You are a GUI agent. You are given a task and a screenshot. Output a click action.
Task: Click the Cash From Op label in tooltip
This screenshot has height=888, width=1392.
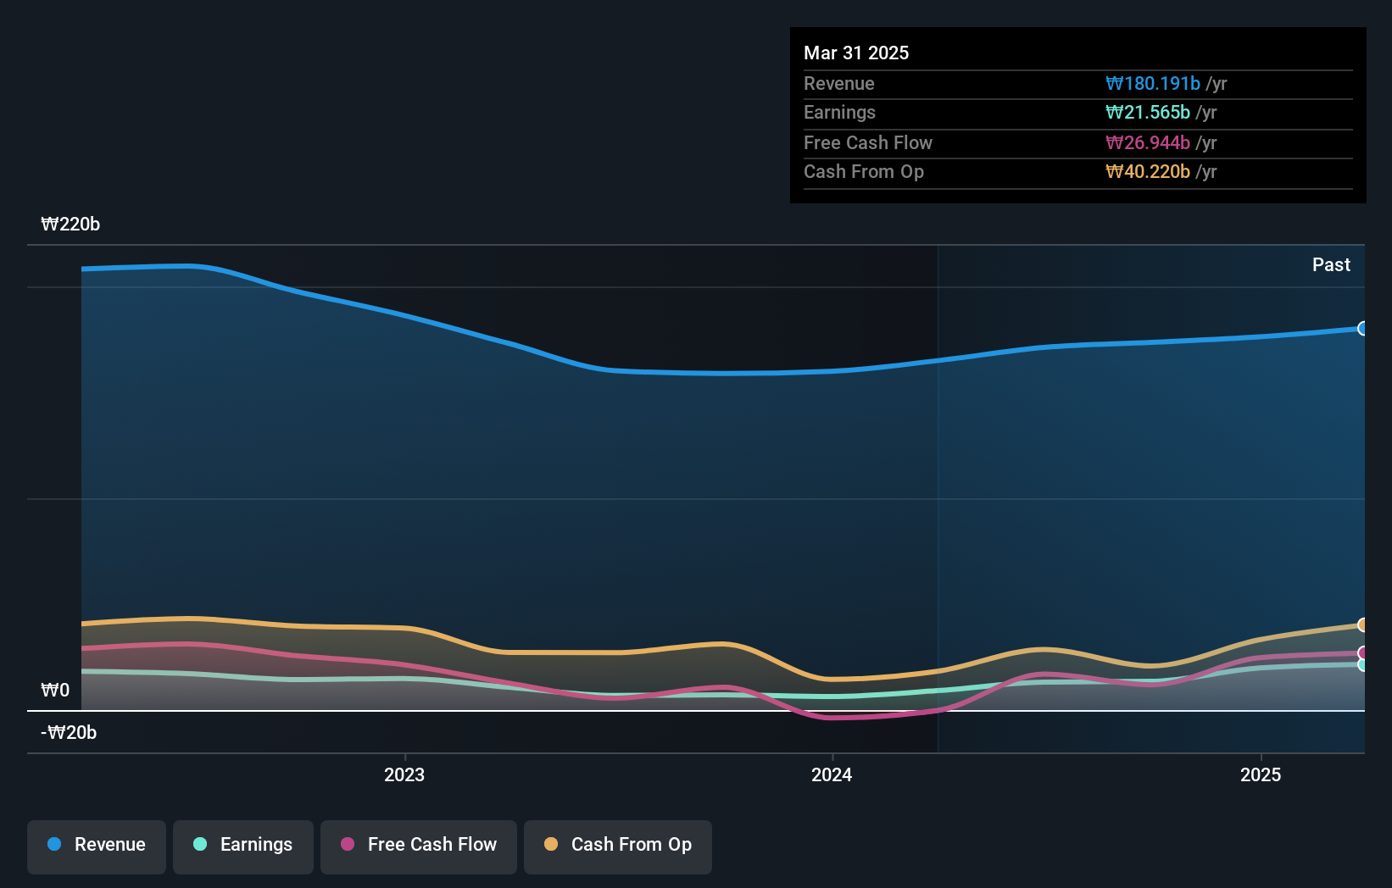pyautogui.click(x=864, y=172)
